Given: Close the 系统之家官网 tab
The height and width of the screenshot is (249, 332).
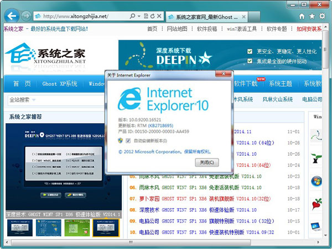Looking at the screenshot, I should pos(243,17).
